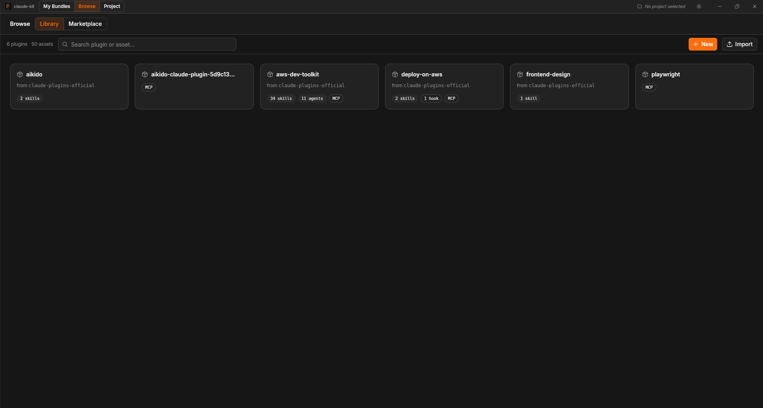Open the deploy-on-aws plugin card
Screen dimensions: 763x408
444,86
